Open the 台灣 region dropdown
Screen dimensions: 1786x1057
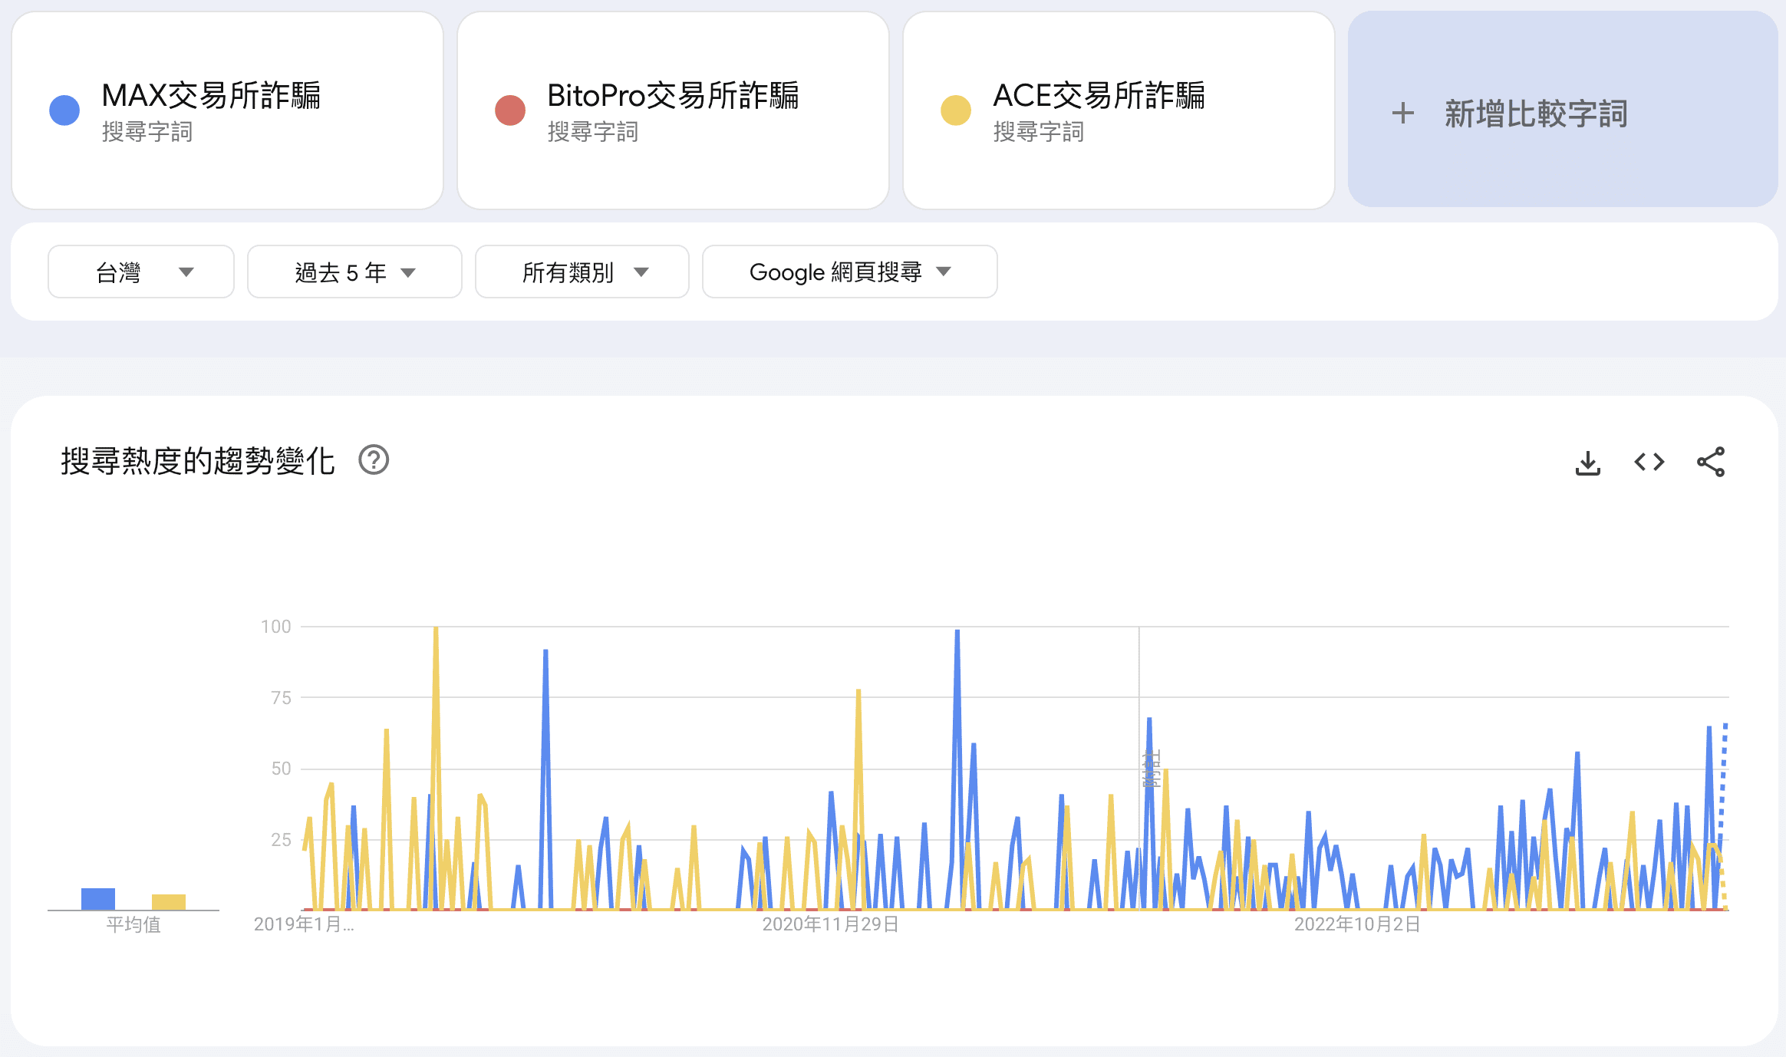pyautogui.click(x=141, y=272)
